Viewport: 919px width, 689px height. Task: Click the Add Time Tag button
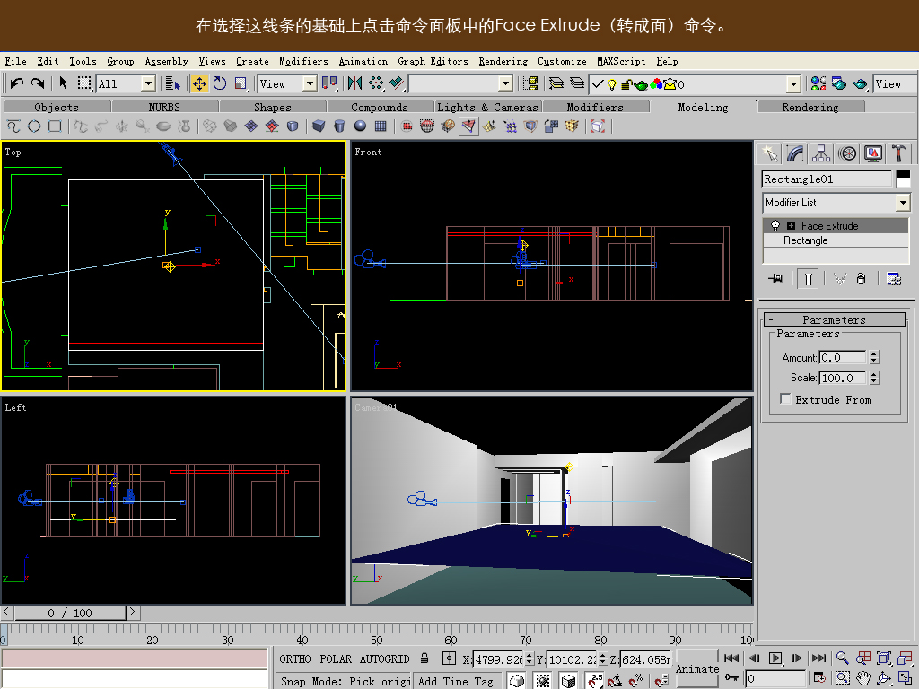[x=456, y=681]
